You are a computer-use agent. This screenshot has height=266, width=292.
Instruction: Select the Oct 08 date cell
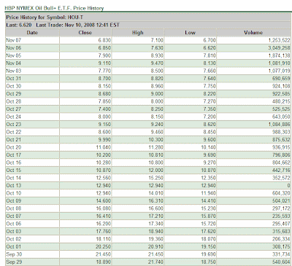(x=32, y=208)
